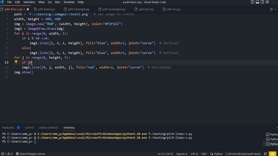Open the Help menu
The image size is (278, 156).
(80, 2)
